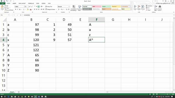Open Sort & Filter menu

(156, 8)
